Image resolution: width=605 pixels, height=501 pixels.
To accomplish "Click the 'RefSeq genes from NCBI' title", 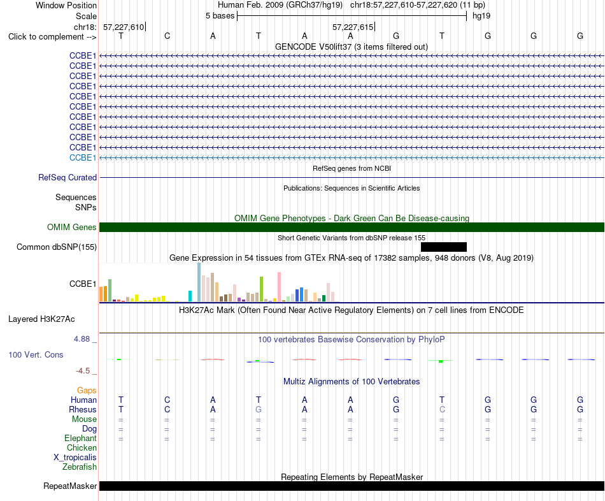I will [x=352, y=168].
